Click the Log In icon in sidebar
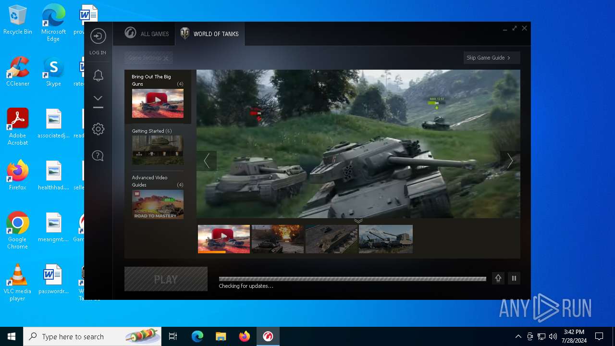 click(x=98, y=37)
